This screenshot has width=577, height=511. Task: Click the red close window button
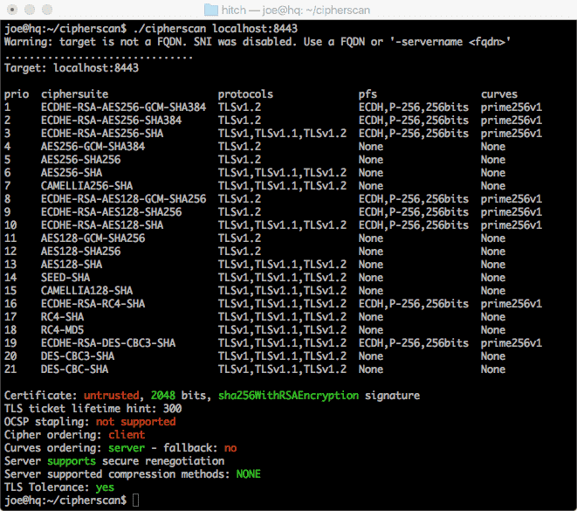click(x=12, y=10)
